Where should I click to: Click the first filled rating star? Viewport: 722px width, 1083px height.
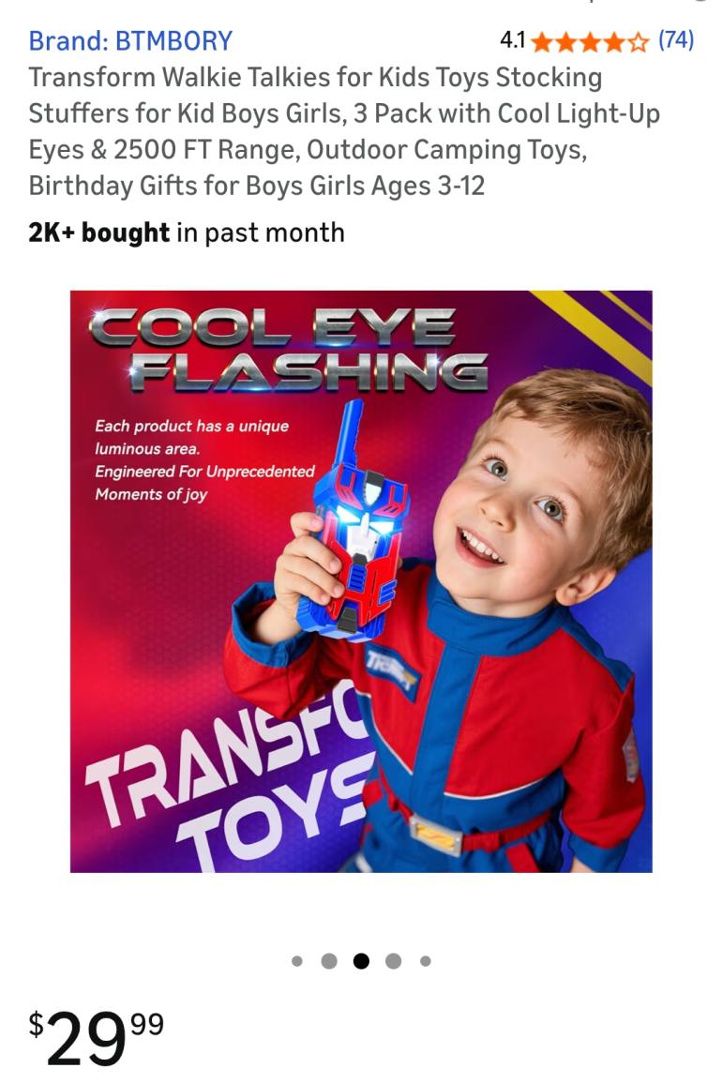540,41
